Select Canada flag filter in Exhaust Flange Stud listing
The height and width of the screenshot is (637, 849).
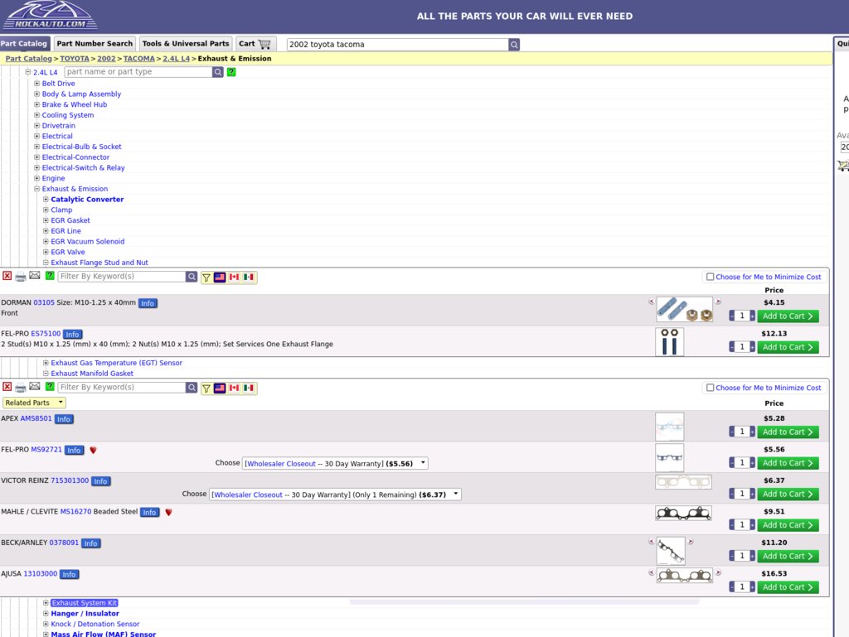[x=234, y=277]
